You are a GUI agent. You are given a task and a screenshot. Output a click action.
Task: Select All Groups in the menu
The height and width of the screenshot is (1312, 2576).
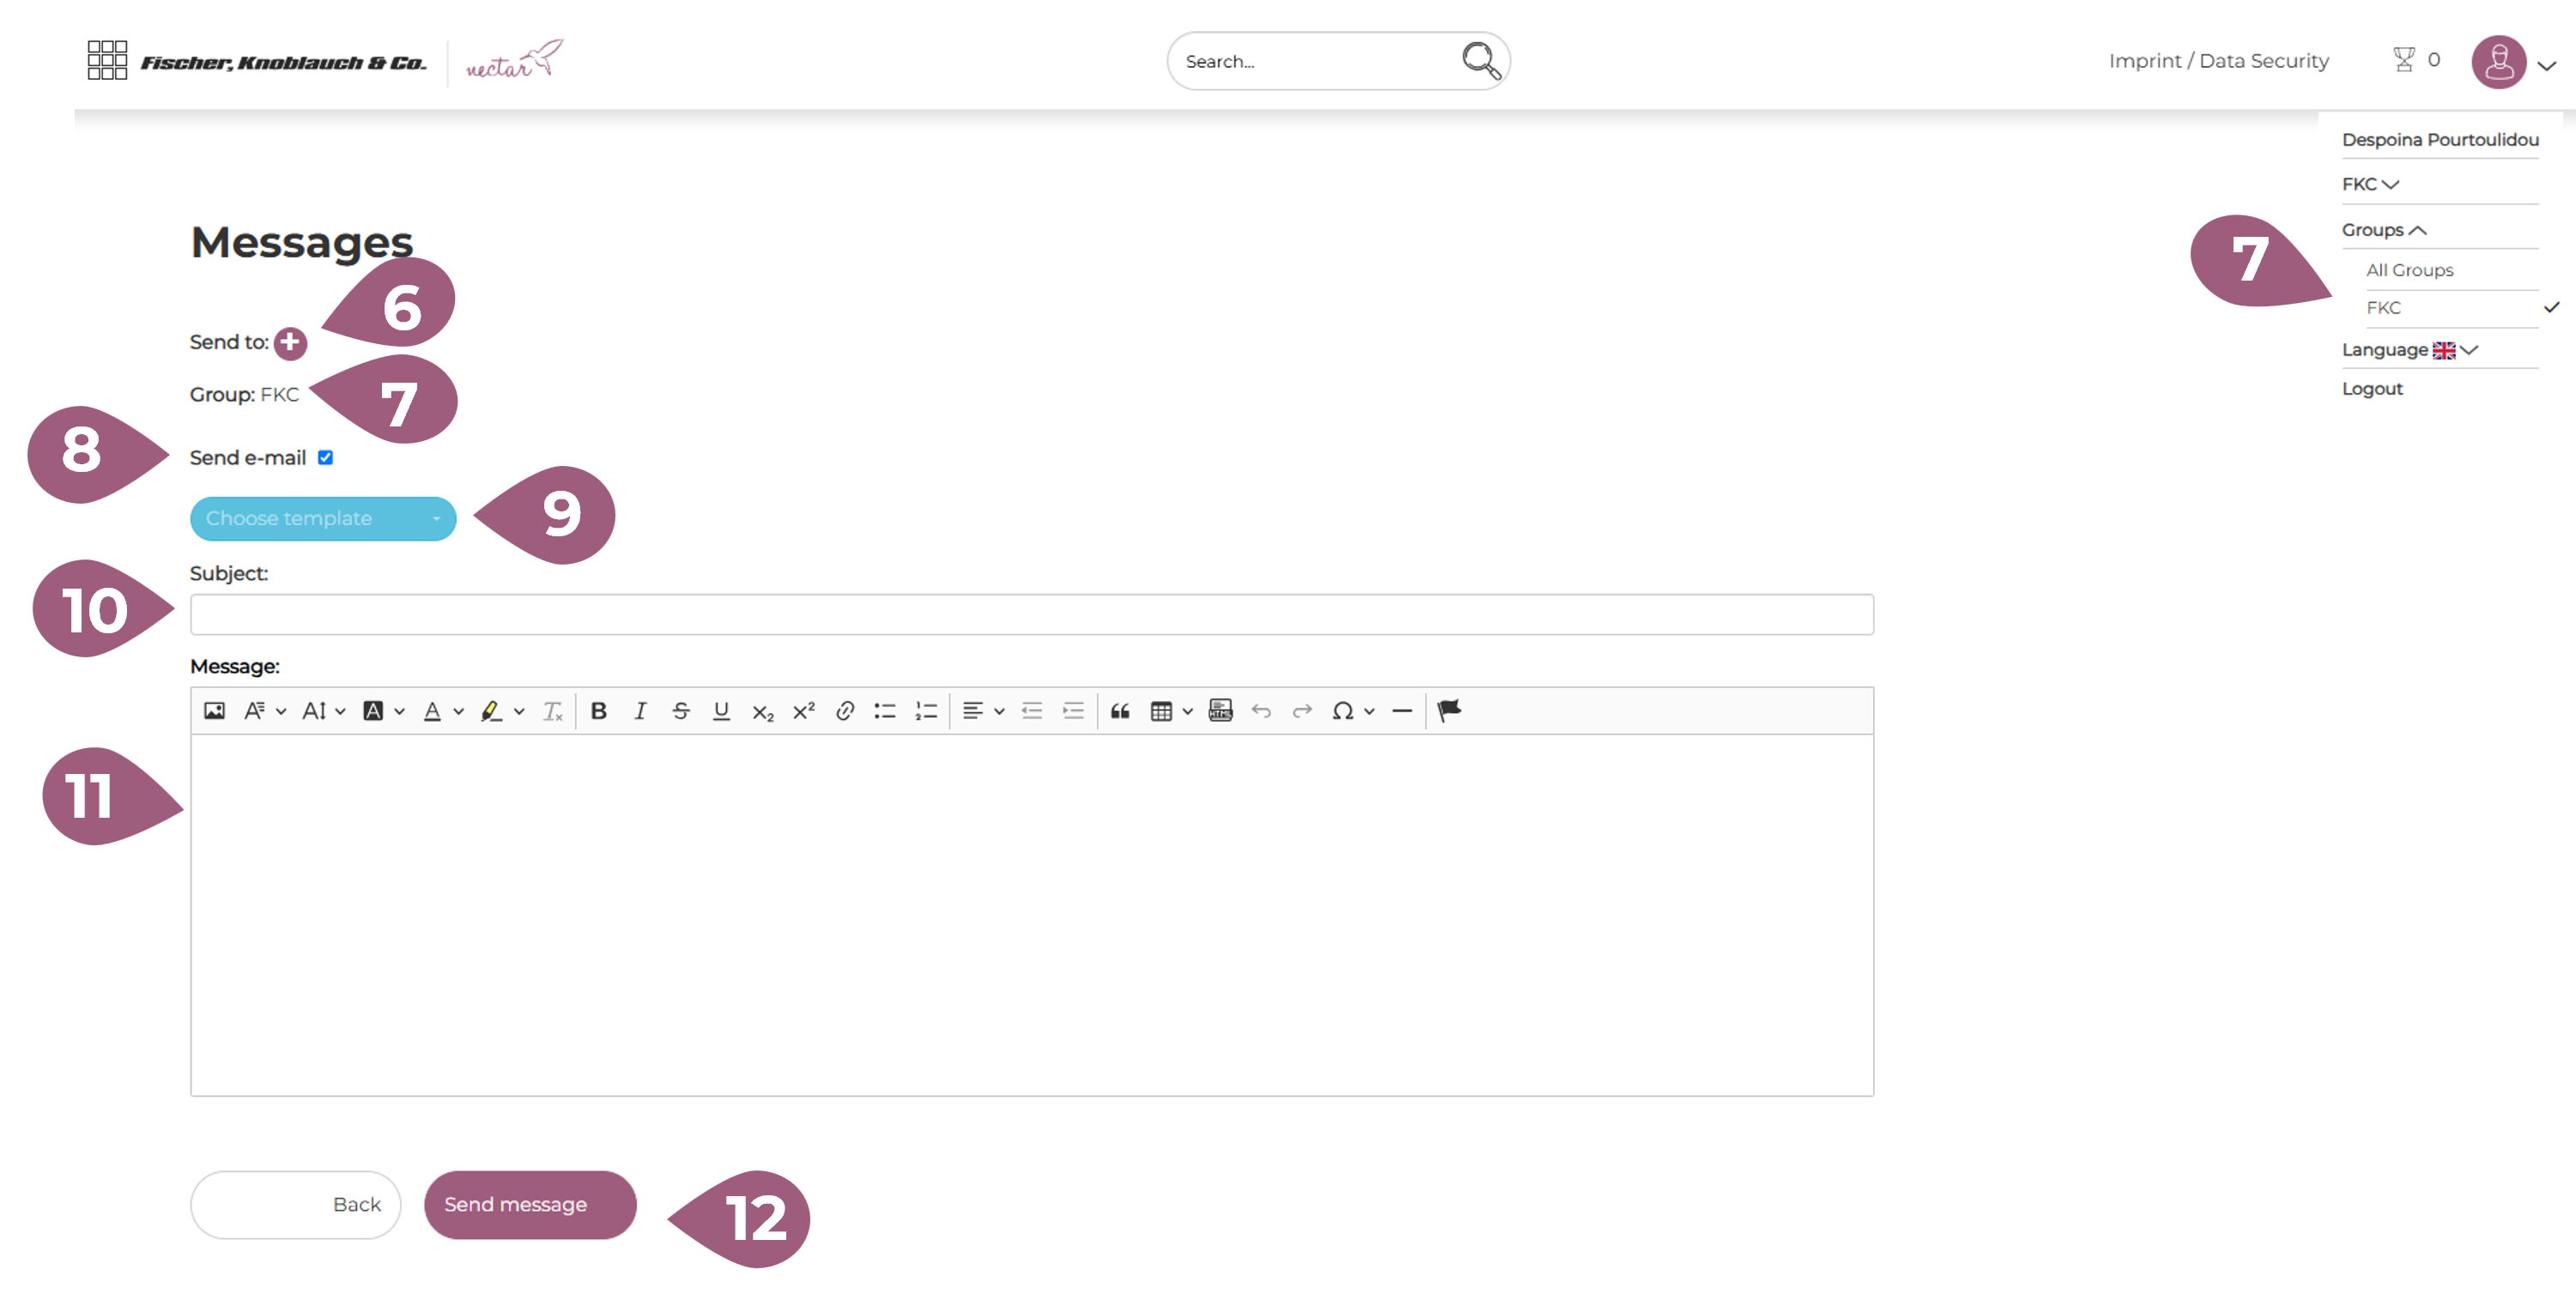[2409, 270]
